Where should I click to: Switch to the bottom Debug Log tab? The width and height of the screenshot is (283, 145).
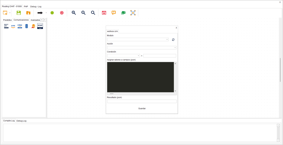(22, 121)
